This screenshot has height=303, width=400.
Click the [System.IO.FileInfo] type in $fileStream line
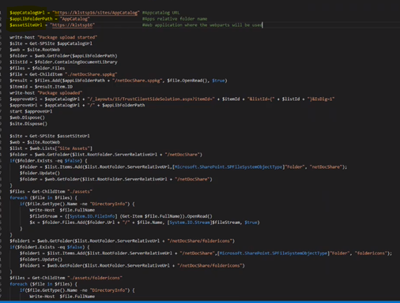click(92, 216)
